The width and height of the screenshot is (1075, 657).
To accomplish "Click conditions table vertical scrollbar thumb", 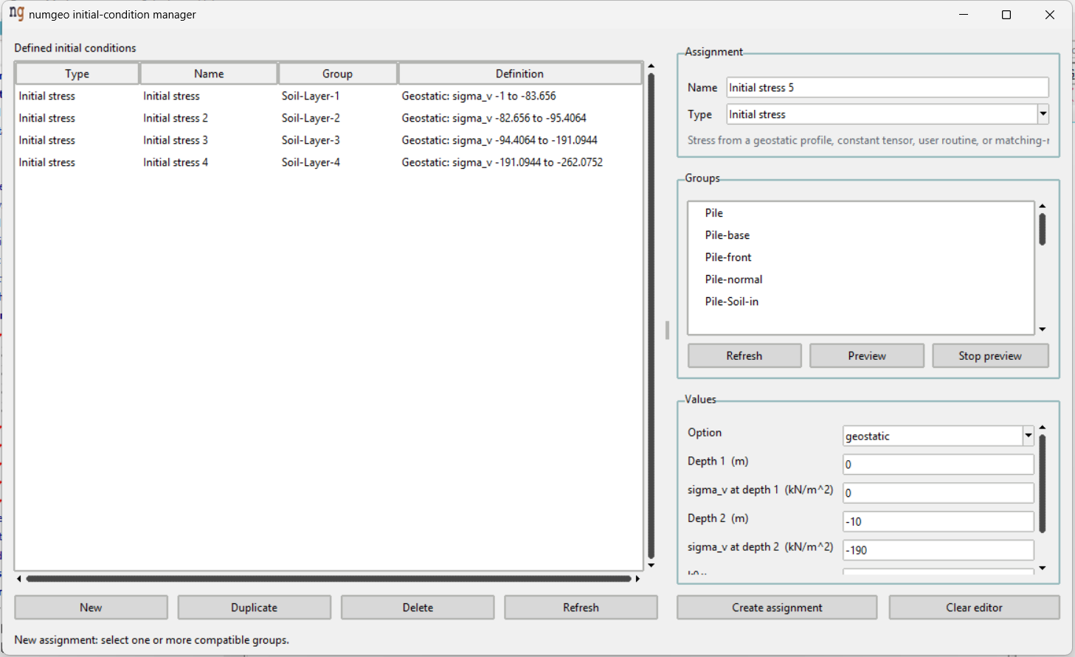I will pyautogui.click(x=651, y=316).
